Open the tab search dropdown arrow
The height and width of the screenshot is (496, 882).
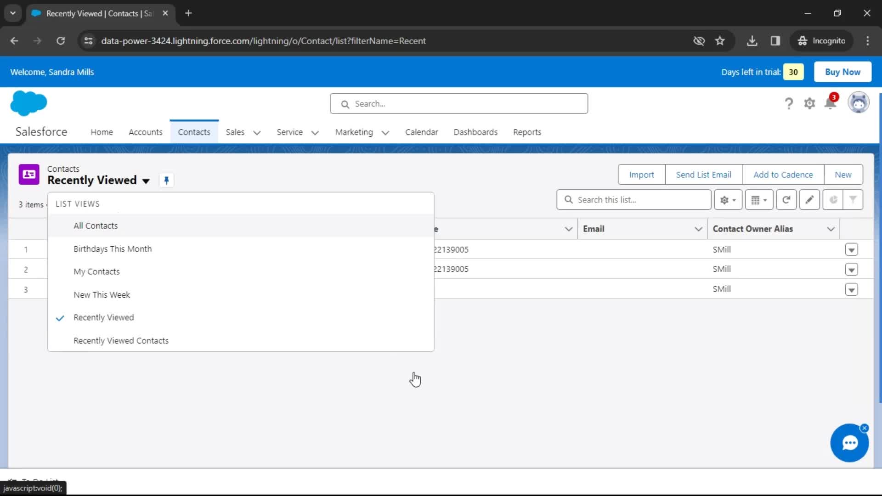(13, 13)
